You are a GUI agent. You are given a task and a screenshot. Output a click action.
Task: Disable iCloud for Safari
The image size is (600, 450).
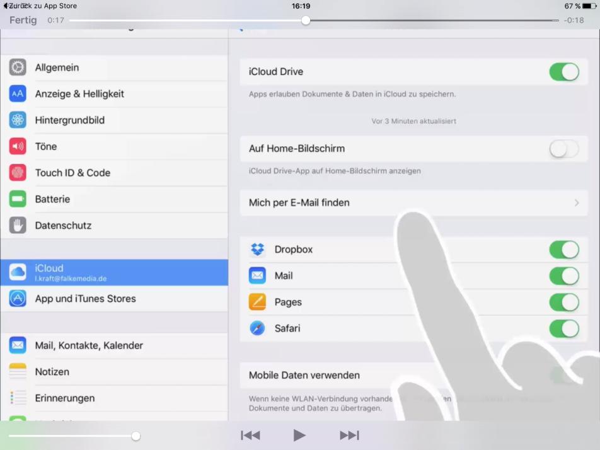pos(564,329)
